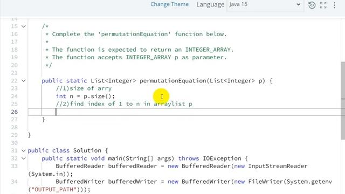345x194 pixels.
Task: Click line number 31 in gutter
Action: (15, 151)
